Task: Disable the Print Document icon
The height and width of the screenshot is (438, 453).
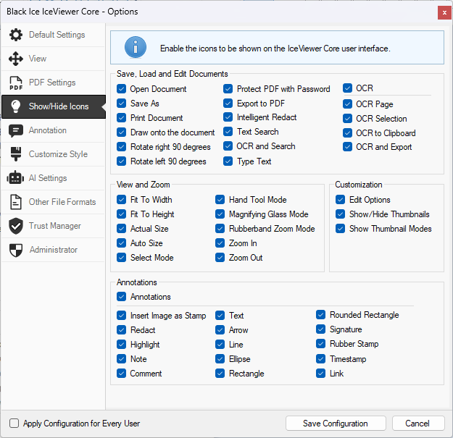Action: [x=121, y=118]
